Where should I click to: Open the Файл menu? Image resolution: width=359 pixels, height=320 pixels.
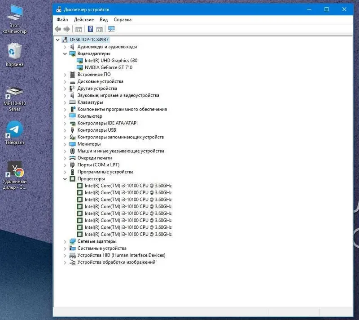coord(62,19)
